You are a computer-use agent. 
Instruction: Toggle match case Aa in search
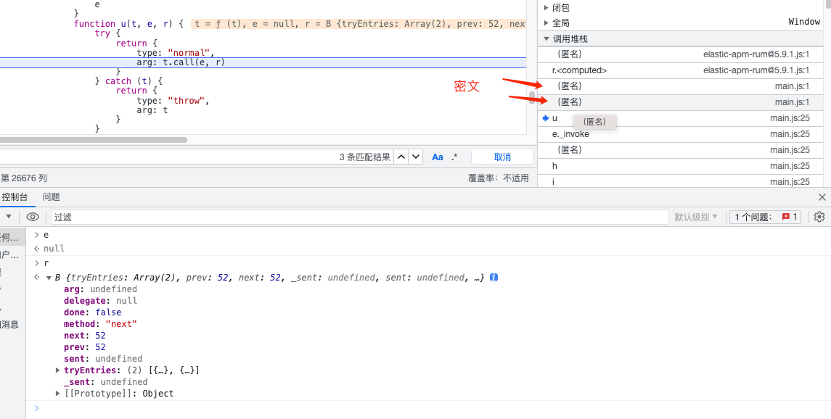coord(438,157)
